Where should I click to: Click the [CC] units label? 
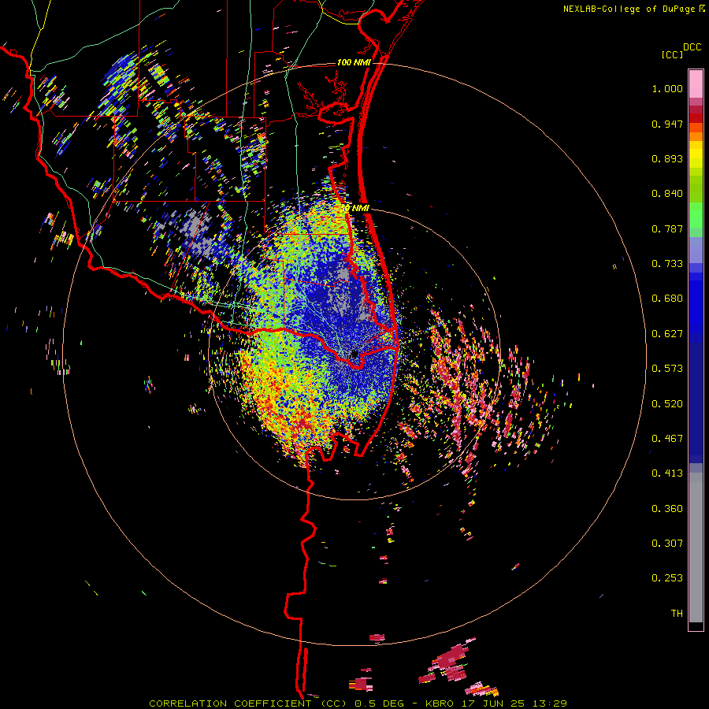(x=672, y=54)
